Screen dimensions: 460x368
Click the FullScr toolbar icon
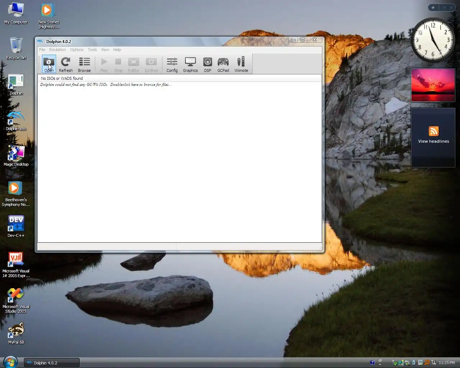point(133,64)
